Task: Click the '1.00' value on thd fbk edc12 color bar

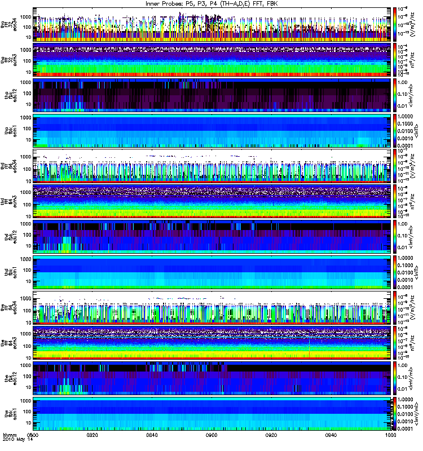Action: coord(403,224)
